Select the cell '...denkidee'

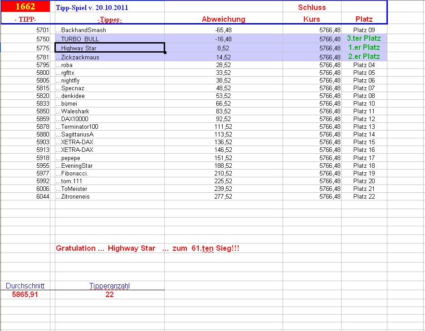(109, 96)
